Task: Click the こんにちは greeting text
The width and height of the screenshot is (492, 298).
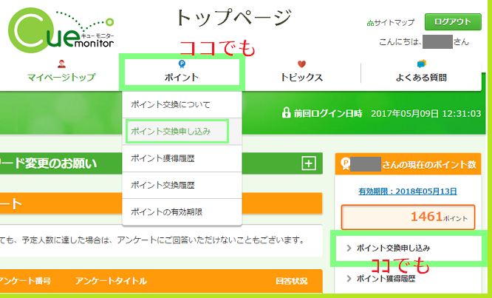Action: pos(400,41)
